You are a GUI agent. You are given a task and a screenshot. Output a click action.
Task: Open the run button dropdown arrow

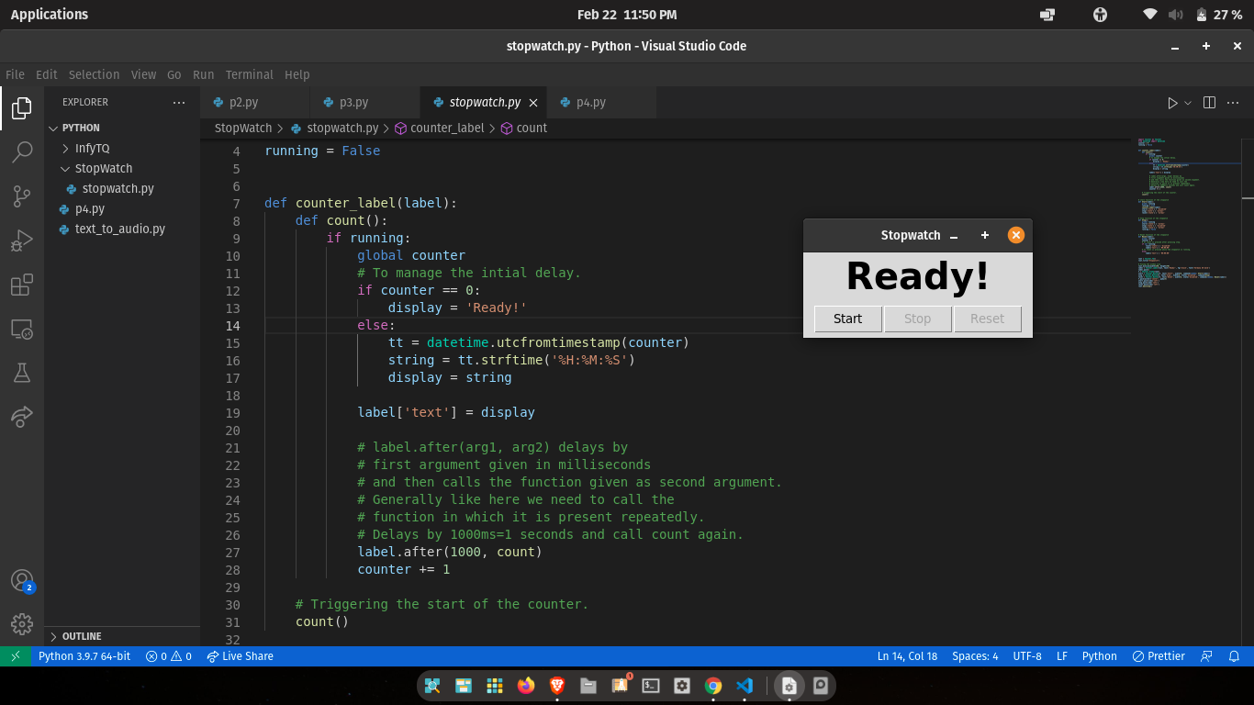point(1188,103)
